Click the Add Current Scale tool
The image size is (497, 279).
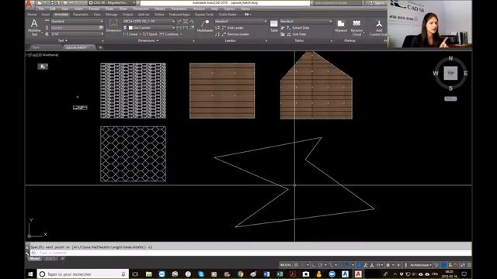point(378,28)
